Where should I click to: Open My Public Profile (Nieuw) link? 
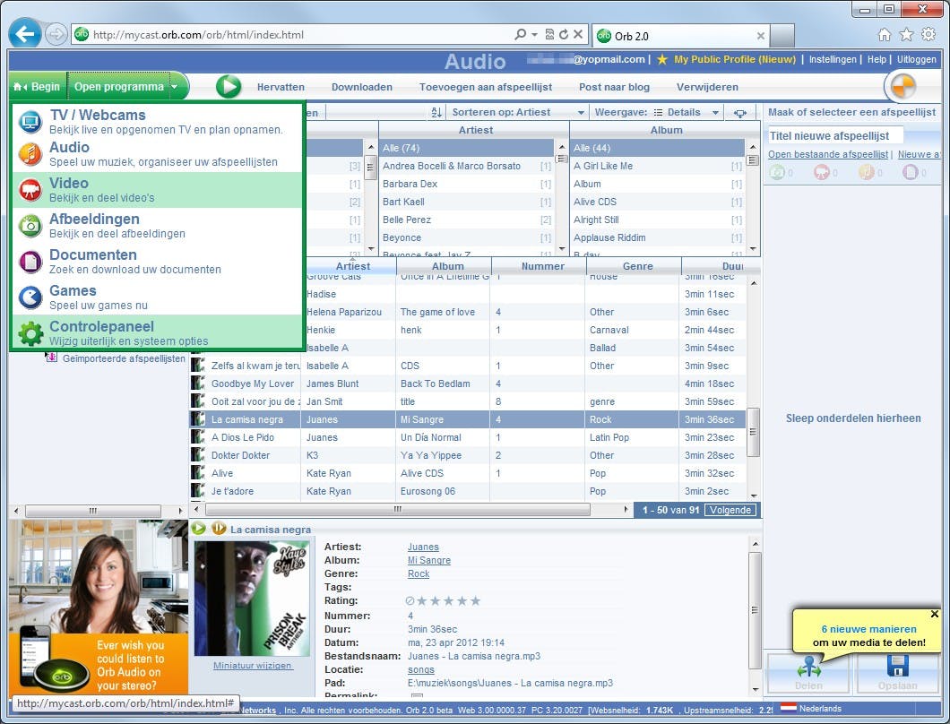click(734, 59)
